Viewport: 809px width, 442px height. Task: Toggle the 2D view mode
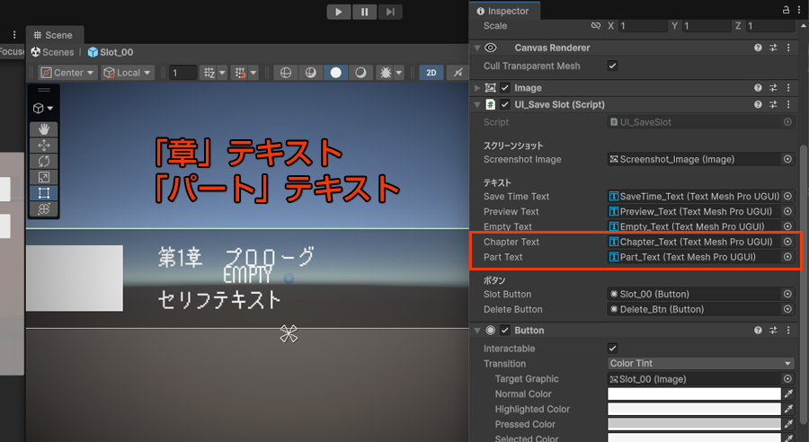(431, 73)
